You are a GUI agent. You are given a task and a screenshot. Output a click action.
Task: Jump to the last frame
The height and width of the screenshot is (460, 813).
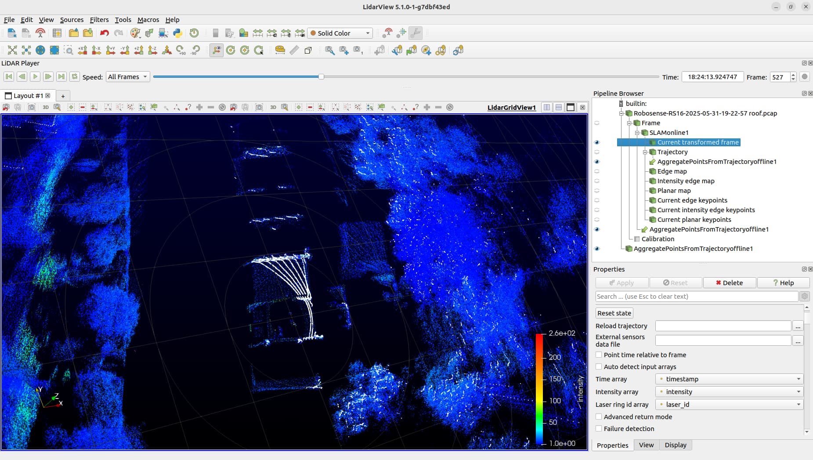(61, 76)
